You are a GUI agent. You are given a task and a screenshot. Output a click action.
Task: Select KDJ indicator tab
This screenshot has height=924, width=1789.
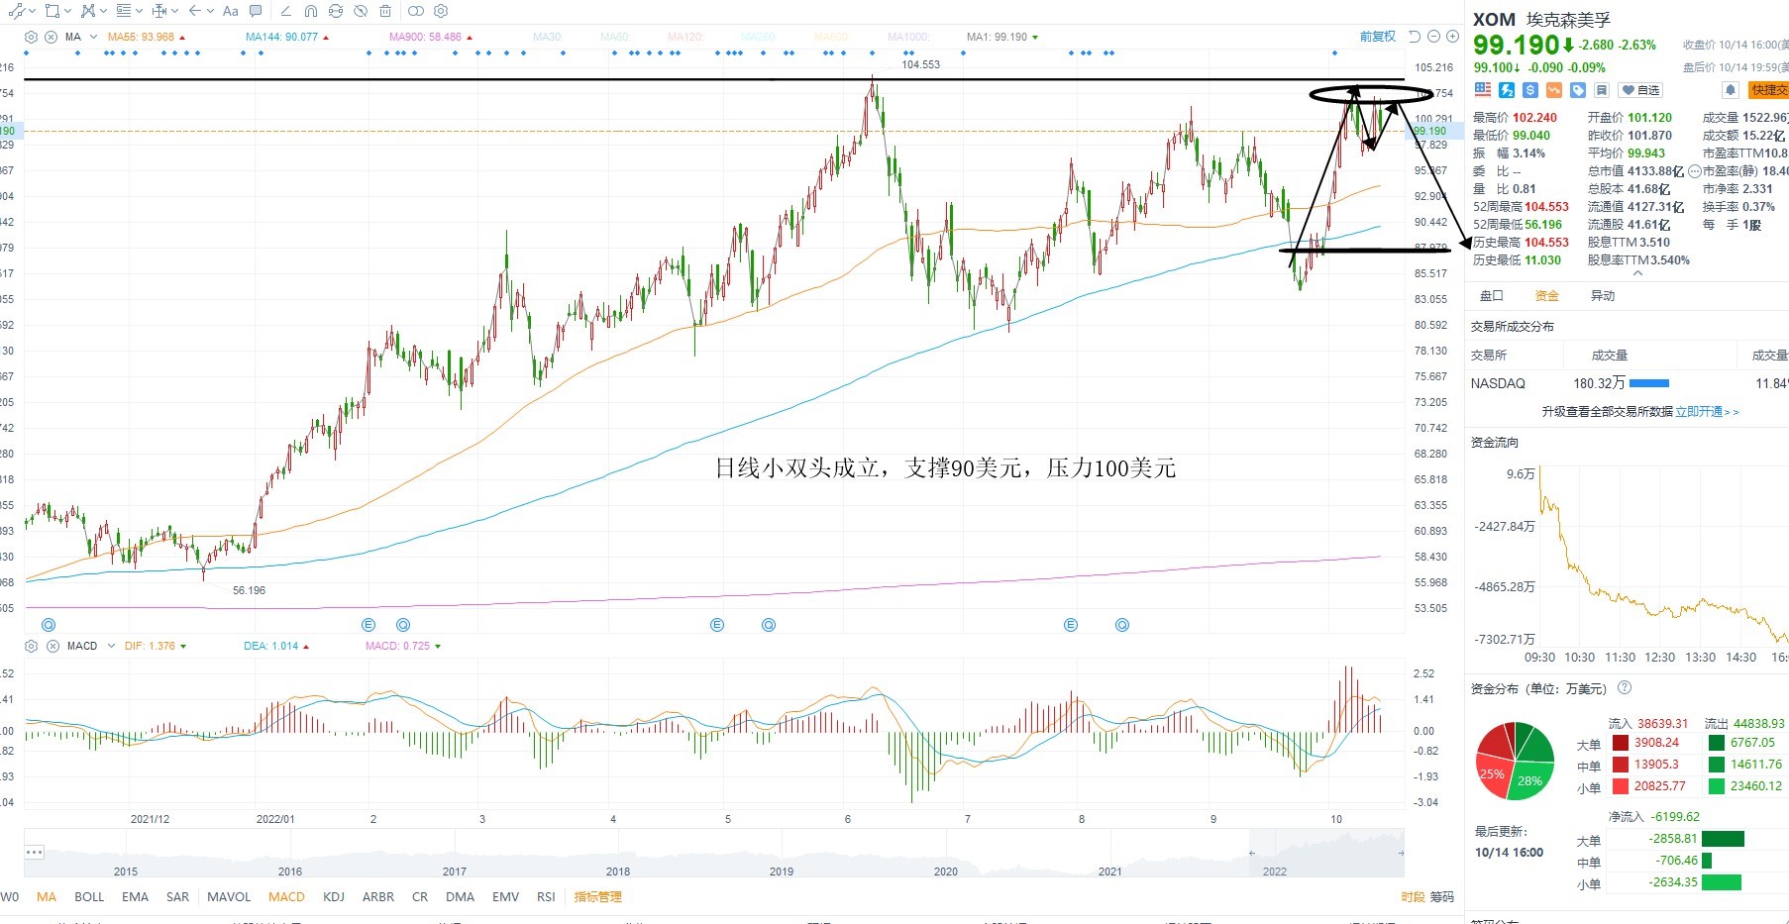[x=334, y=896]
